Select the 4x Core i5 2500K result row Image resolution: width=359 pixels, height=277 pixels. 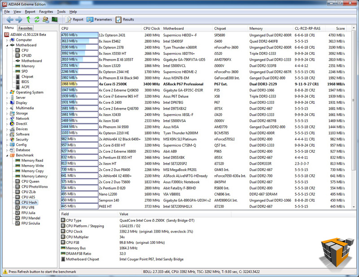pyautogui.click(x=203, y=84)
